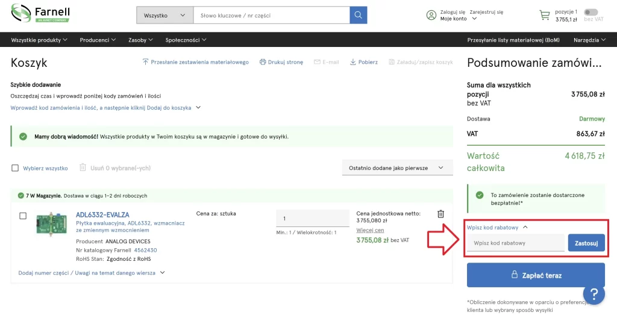Open the Farnell home logo
Image resolution: width=617 pixels, height=315 pixels.
point(40,13)
